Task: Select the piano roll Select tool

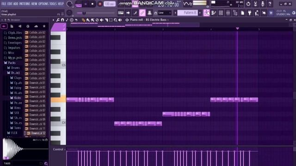Action: pos(111,20)
